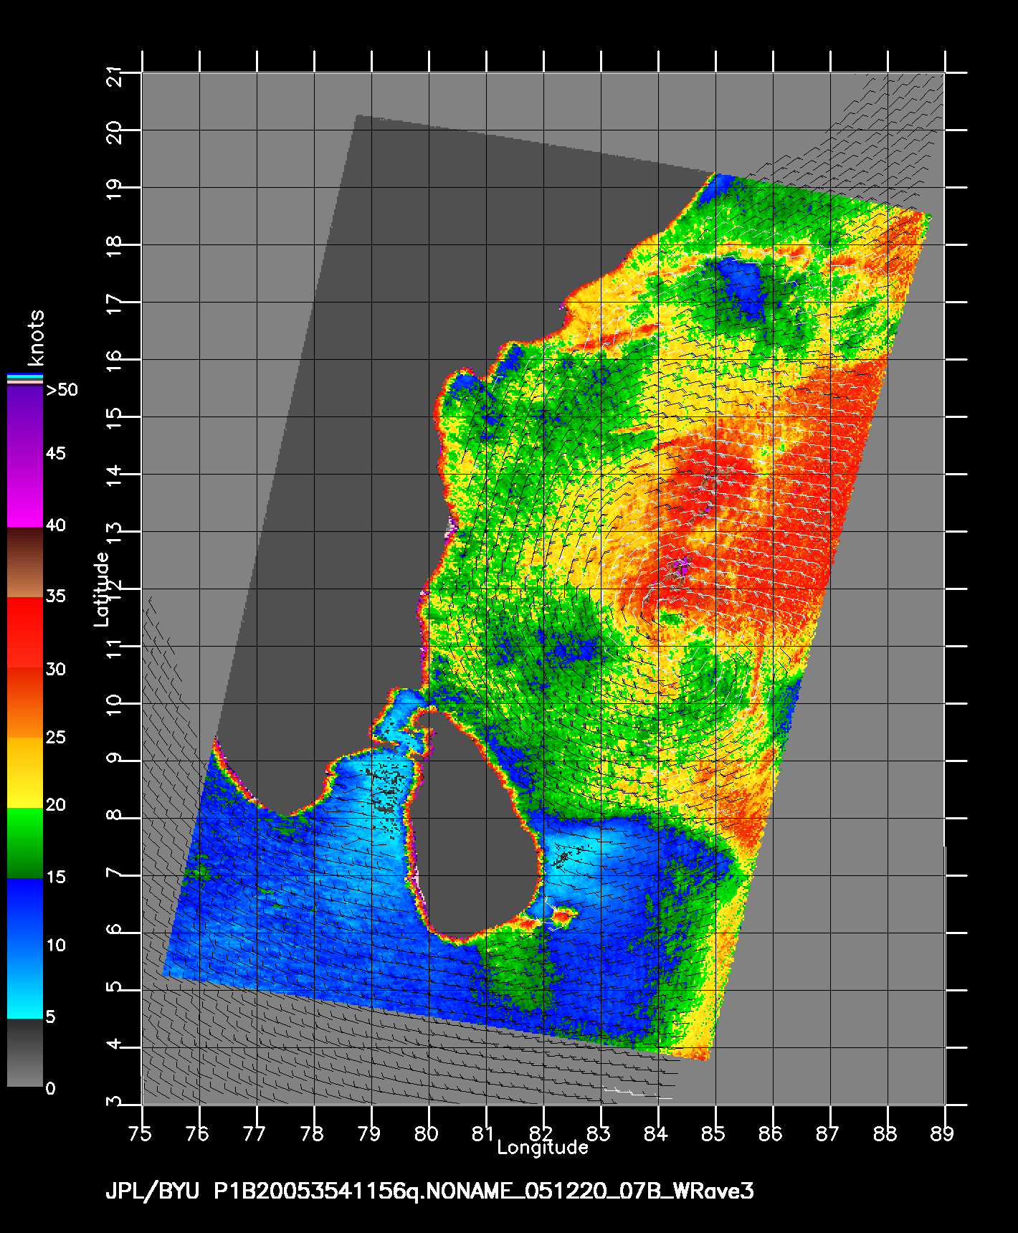Click the longitude tick label '86'

click(771, 1133)
